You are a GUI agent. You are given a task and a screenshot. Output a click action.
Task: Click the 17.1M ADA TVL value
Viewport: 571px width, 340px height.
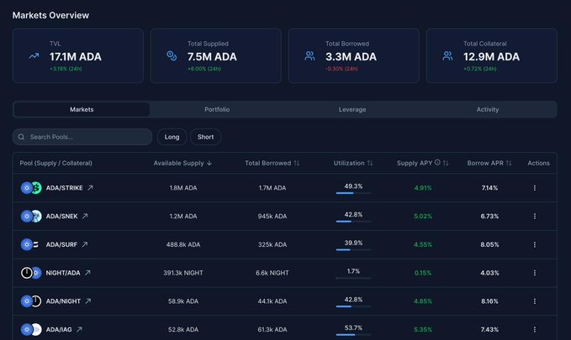pyautogui.click(x=76, y=57)
